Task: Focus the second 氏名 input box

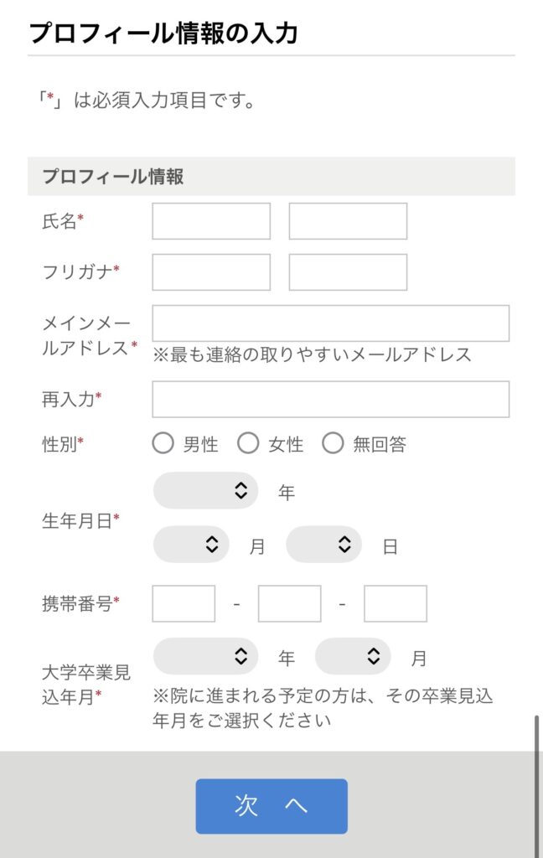Action: click(348, 221)
